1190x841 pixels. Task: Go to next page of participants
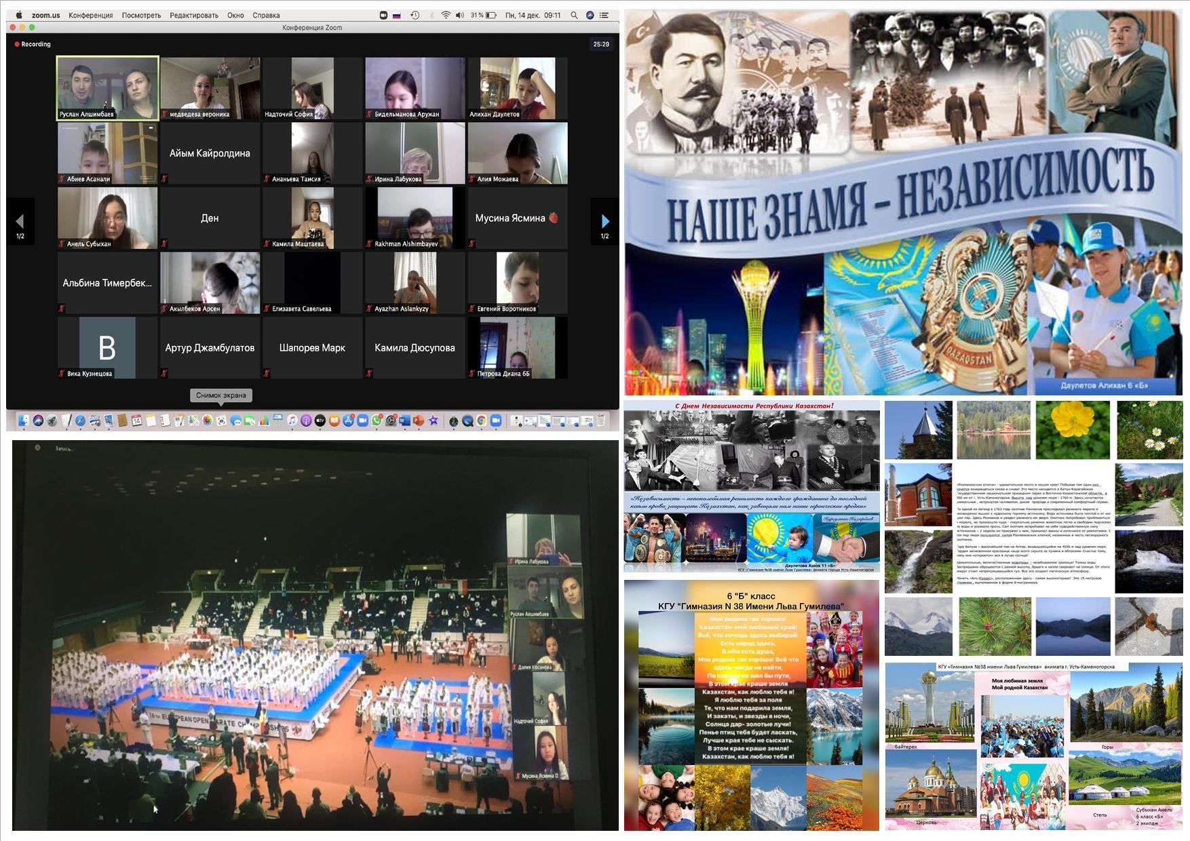(604, 221)
